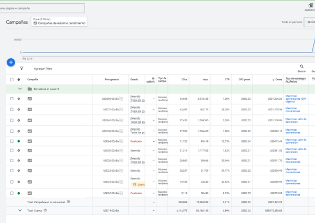Click the orange Limit status badge
Image resolution: width=315 pixels, height=223 pixels.
point(138,185)
